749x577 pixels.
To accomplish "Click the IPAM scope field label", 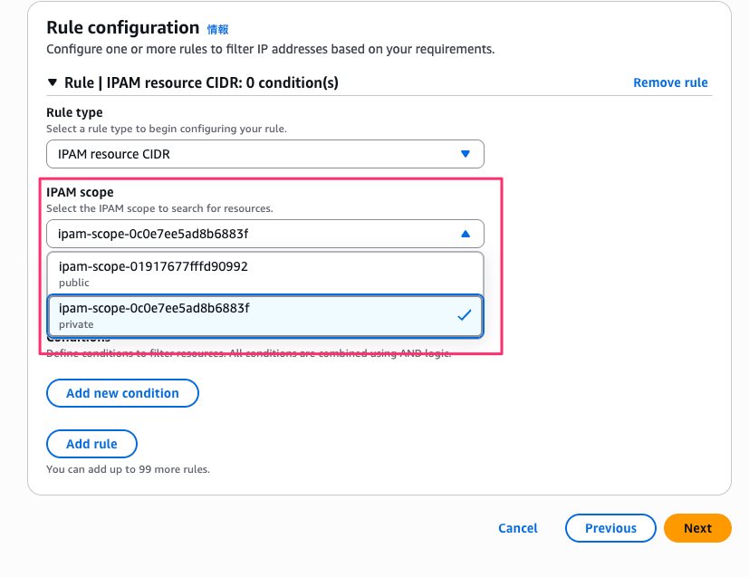I will [x=80, y=193].
